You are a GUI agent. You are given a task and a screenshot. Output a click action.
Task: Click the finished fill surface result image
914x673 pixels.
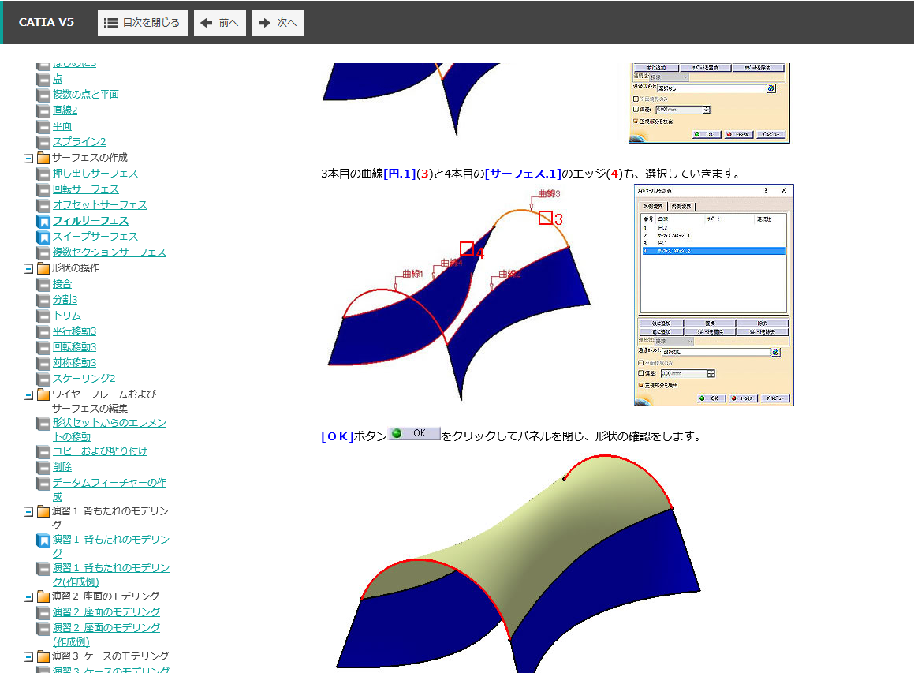pyautogui.click(x=520, y=560)
